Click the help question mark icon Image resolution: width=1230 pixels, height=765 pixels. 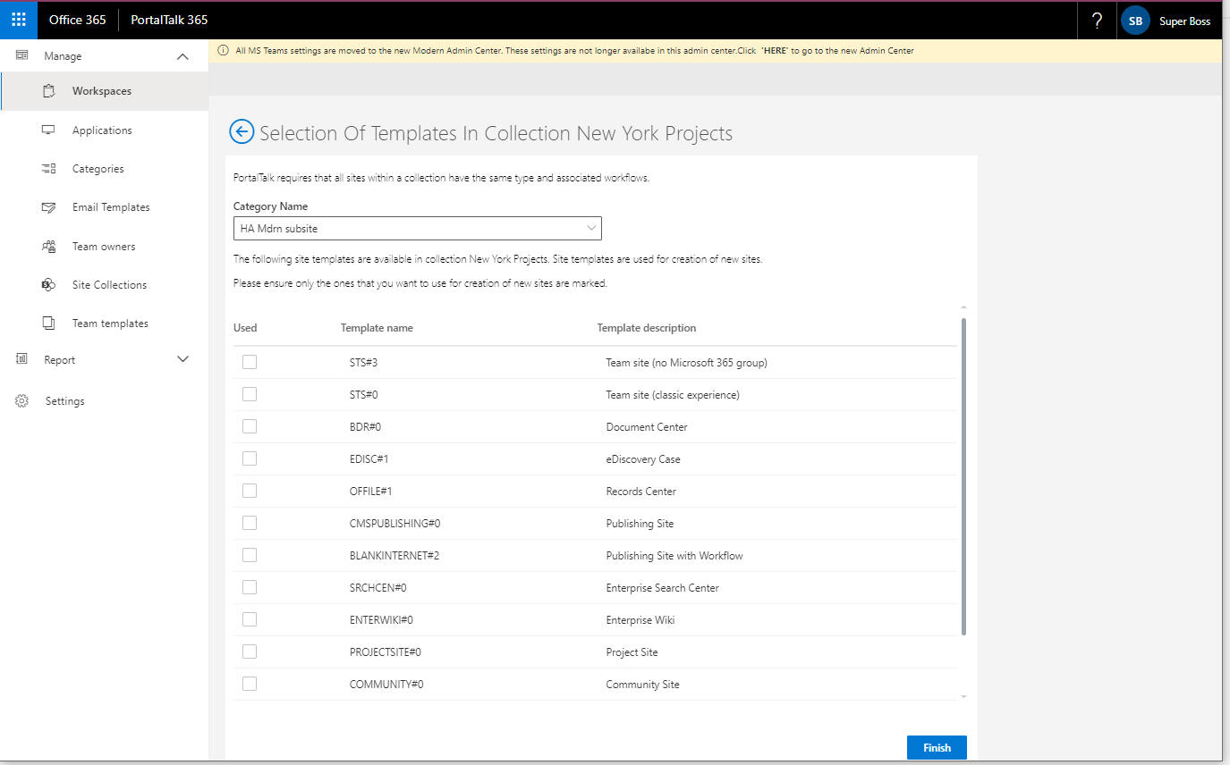[1097, 21]
